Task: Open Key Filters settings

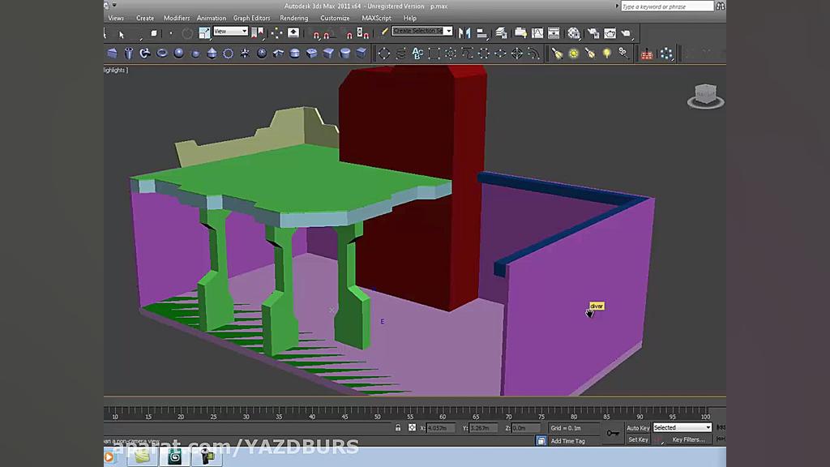Action: (688, 439)
